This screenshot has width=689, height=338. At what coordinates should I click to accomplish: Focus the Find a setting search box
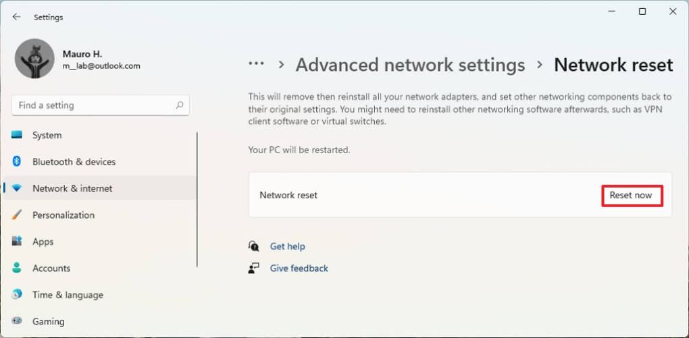(95, 105)
